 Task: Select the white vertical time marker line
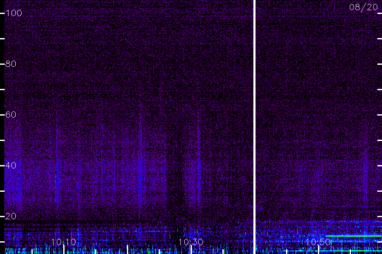(255, 127)
